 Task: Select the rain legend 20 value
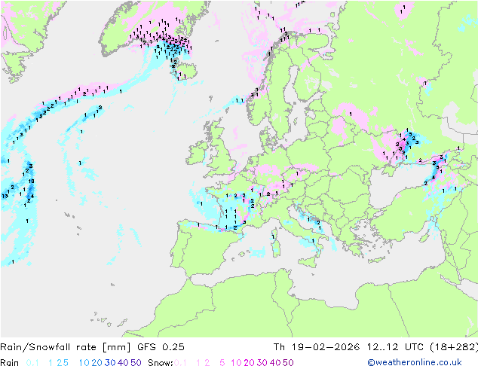97,363
